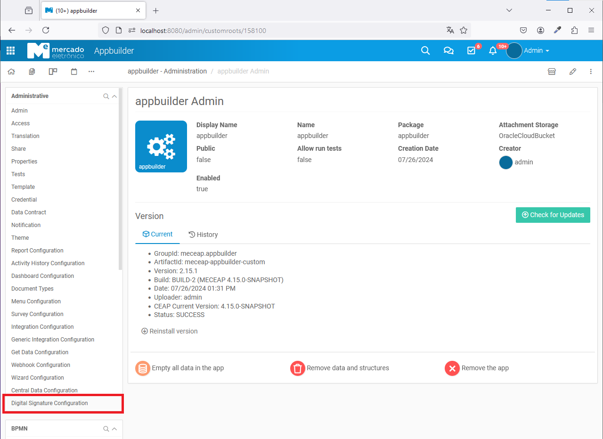This screenshot has height=439, width=603.
Task: Switch to the History tab
Action: (203, 235)
